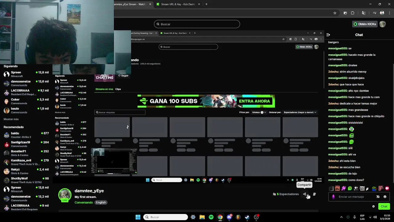Open Kick user avatar menu top right
The width and height of the screenshot is (394, 222).
click(x=383, y=24)
